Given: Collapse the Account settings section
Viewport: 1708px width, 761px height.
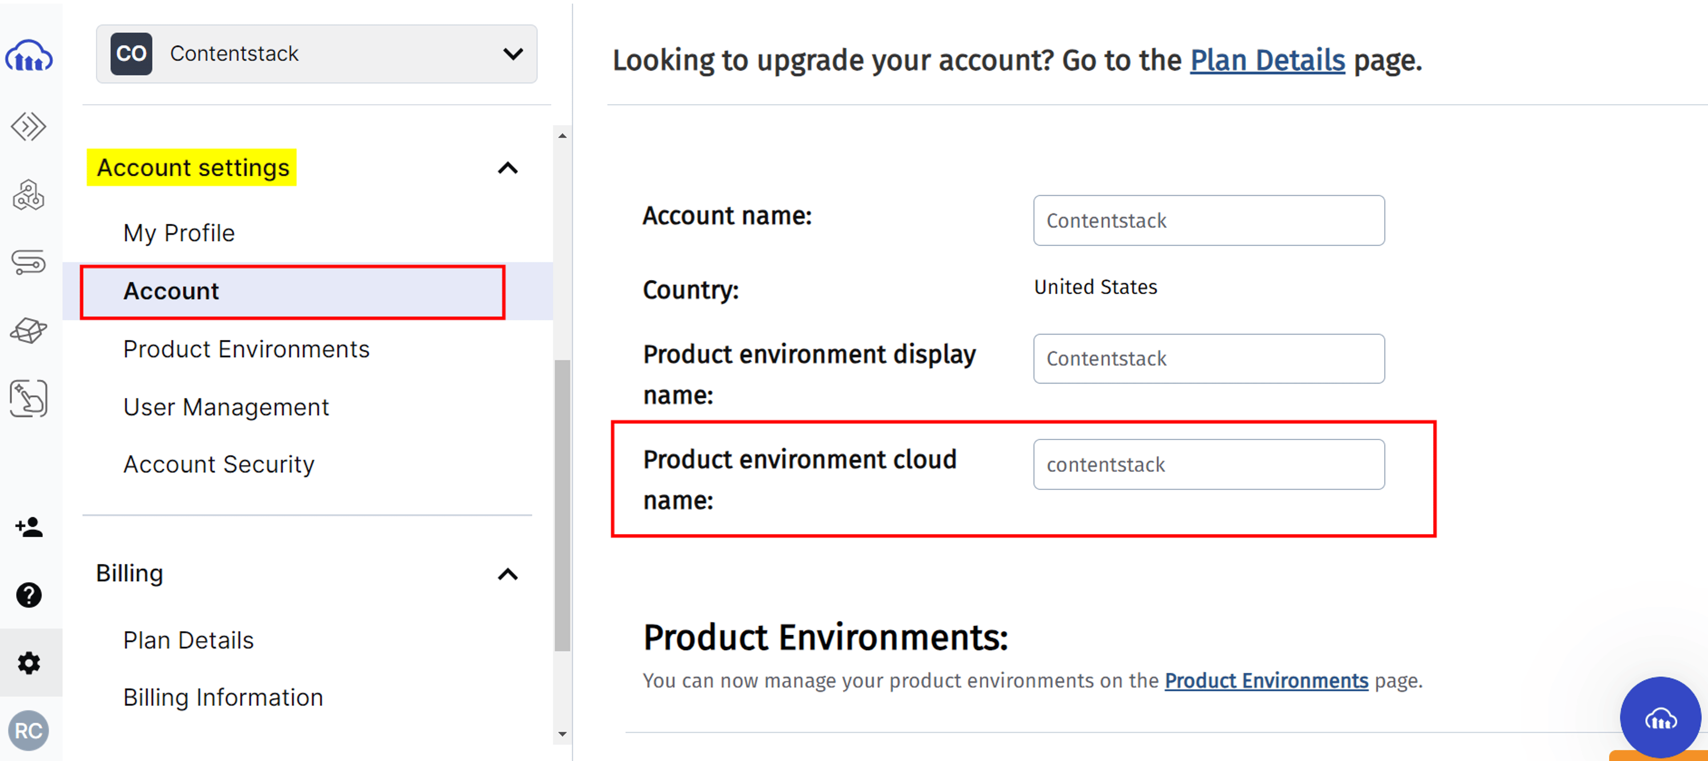Looking at the screenshot, I should click(x=508, y=168).
